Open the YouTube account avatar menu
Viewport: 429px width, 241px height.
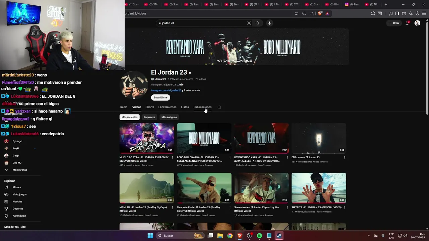pos(417,23)
